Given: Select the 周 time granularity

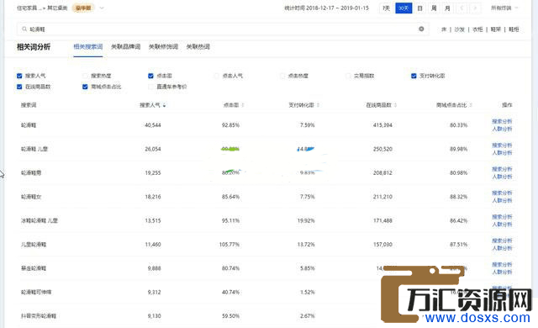Looking at the screenshot, I should click(x=434, y=8).
